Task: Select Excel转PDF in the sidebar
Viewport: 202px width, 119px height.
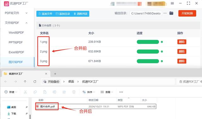Action: pos(16,52)
